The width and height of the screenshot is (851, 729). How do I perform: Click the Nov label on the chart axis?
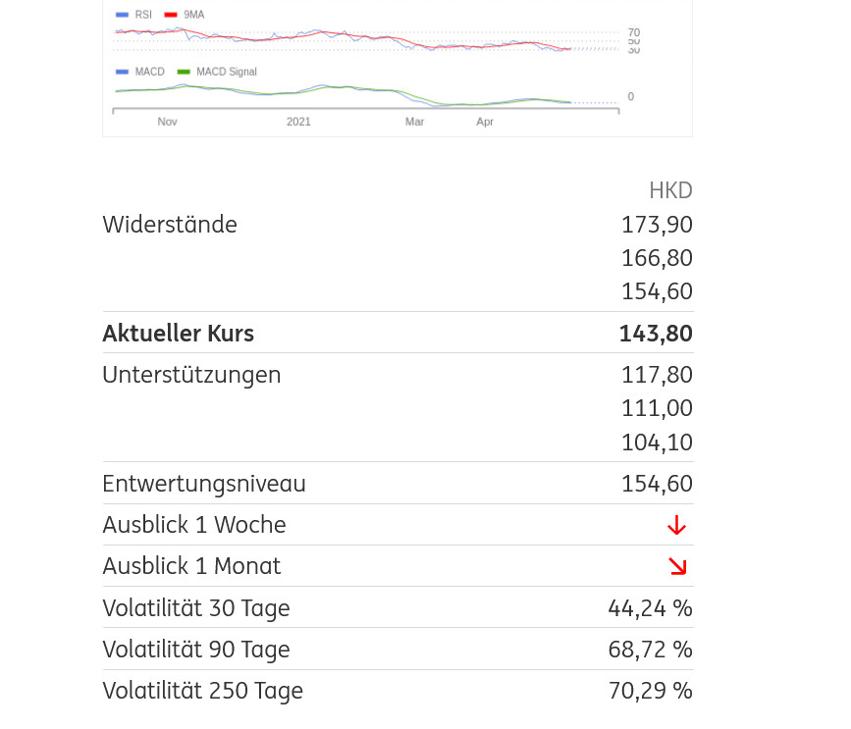(167, 122)
